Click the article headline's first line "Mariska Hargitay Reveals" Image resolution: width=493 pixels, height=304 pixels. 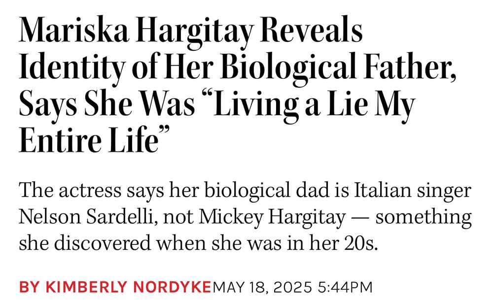(191, 30)
